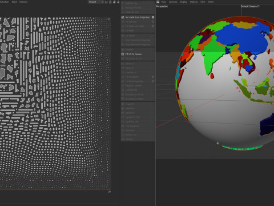Open the Paint menu in UV editor
Viewport: 274px width, 206px height.
14,2
